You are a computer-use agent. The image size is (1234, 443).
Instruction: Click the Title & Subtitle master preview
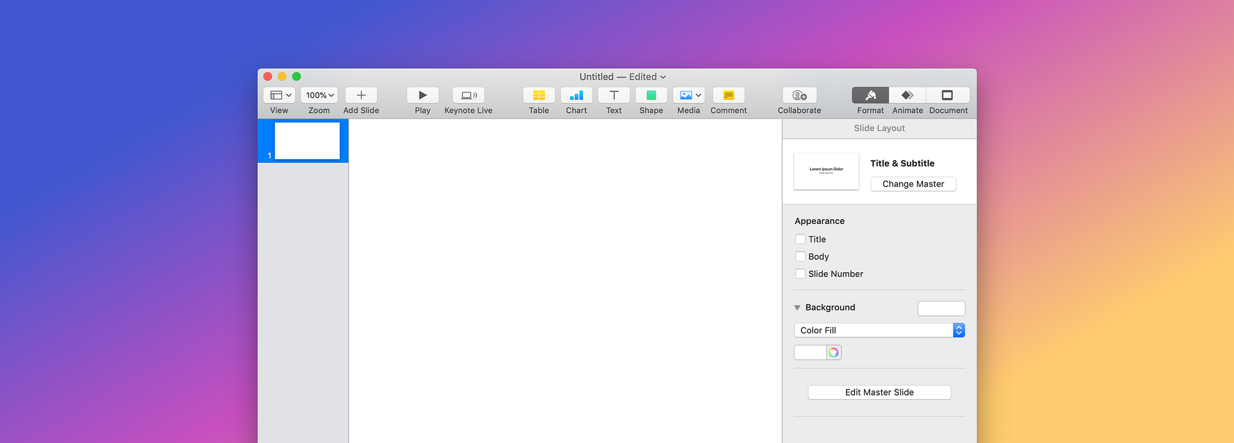(826, 171)
